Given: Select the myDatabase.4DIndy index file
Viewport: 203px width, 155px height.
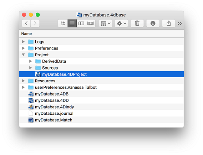Looking at the screenshot, I should (x=101, y=107).
